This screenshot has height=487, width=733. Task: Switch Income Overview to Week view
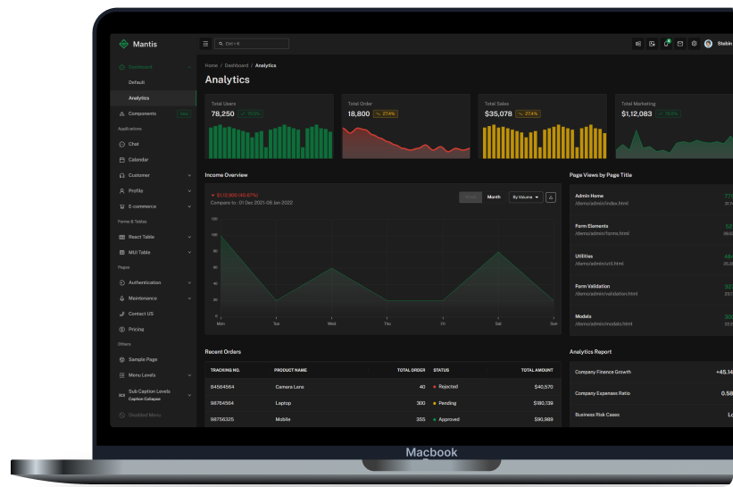tap(471, 197)
